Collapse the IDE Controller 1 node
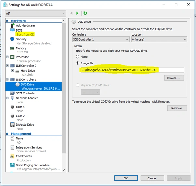The height and width of the screenshot is (186, 196). [7, 79]
